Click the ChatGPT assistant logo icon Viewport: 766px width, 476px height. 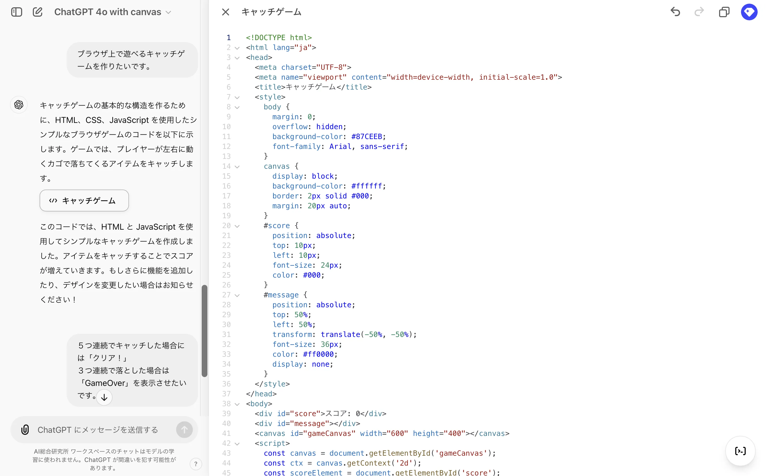(x=19, y=104)
